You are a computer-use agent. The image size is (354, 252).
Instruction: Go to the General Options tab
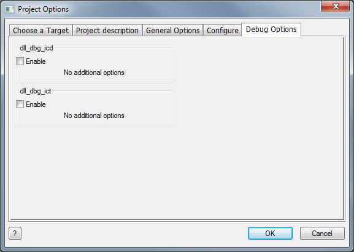pyautogui.click(x=173, y=30)
